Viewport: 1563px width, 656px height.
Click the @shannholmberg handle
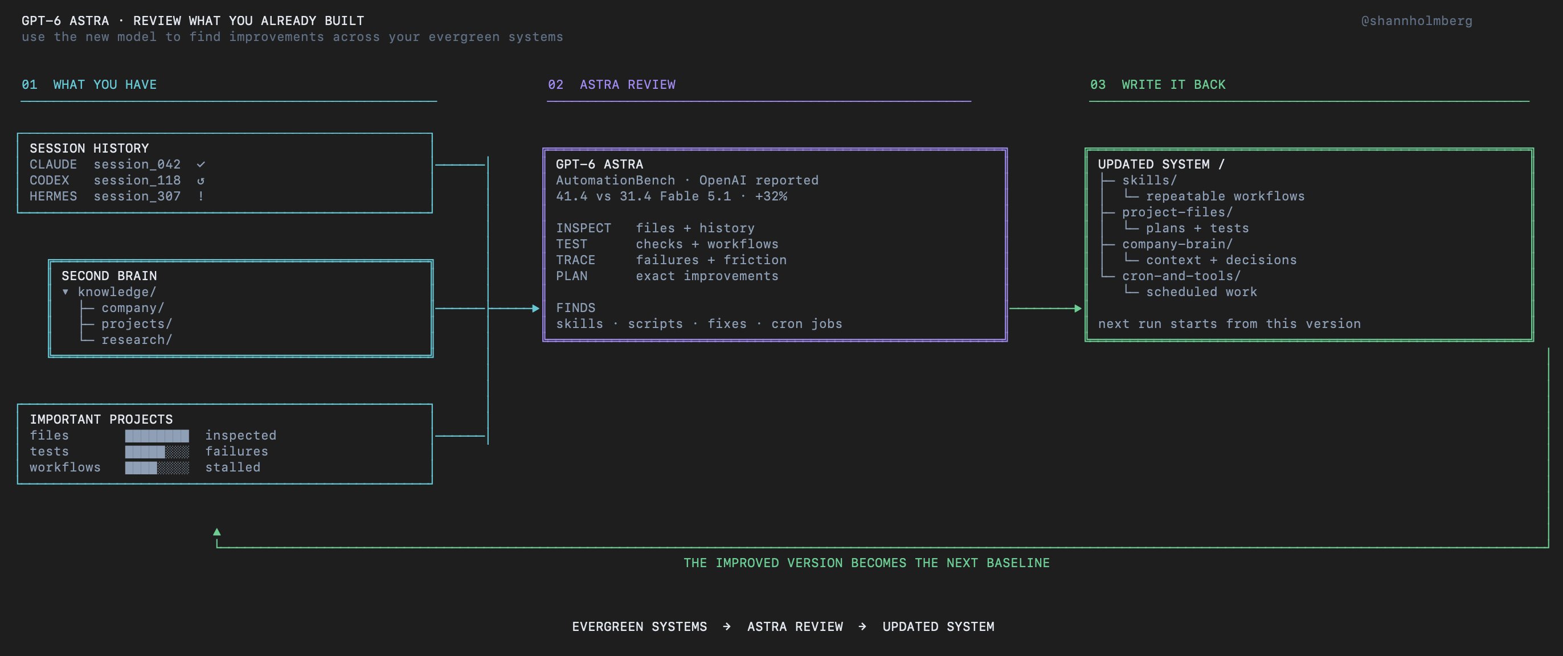pos(1416,20)
